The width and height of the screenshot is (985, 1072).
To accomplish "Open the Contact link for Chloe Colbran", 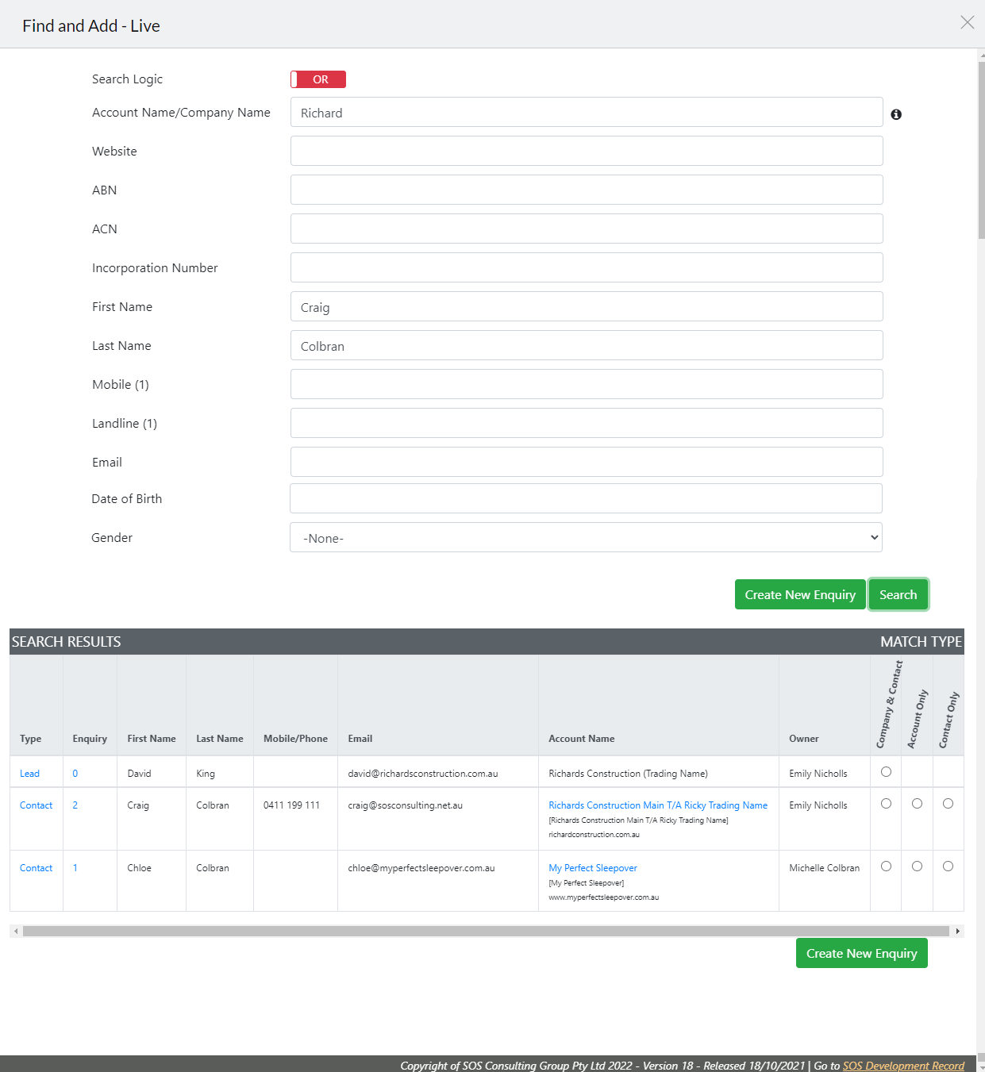I will [36, 868].
